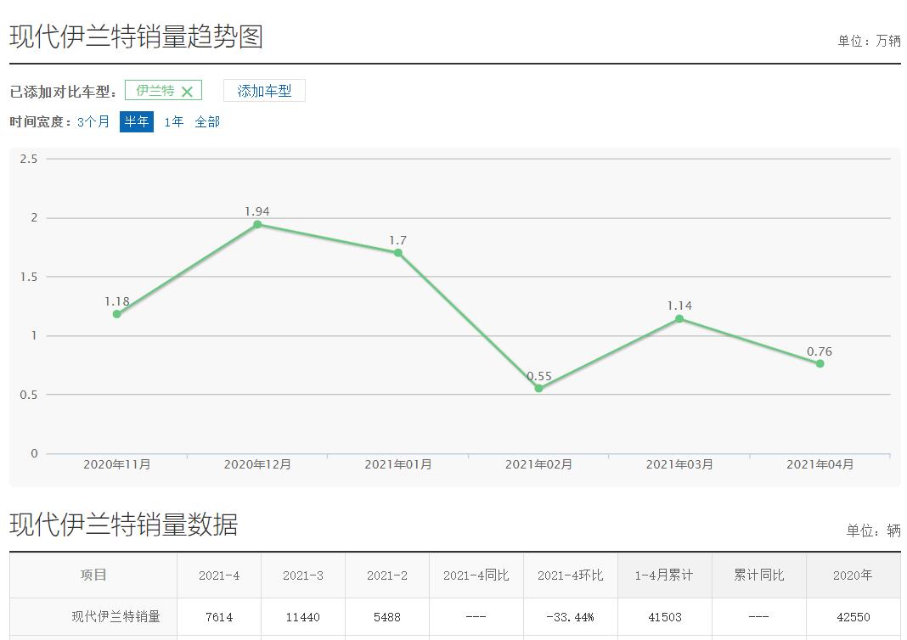Click the -33.44% cell
The image size is (907, 640).
[x=571, y=617]
